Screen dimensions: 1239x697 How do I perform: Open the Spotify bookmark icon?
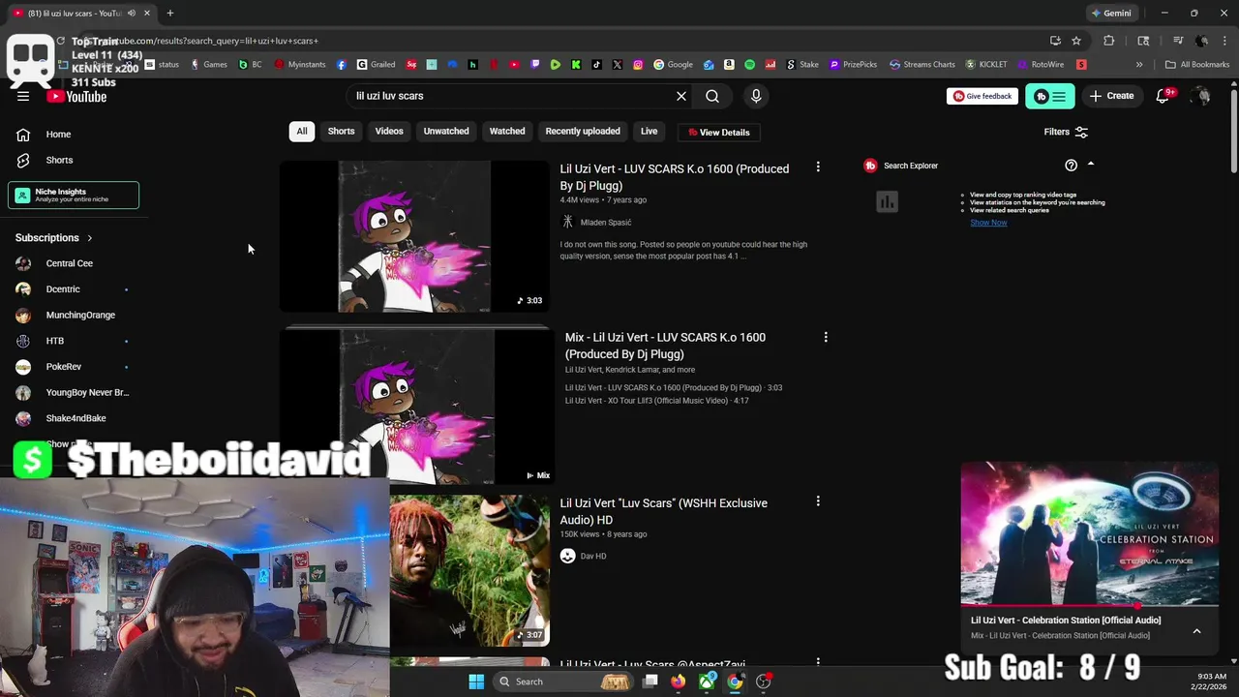[749, 65]
